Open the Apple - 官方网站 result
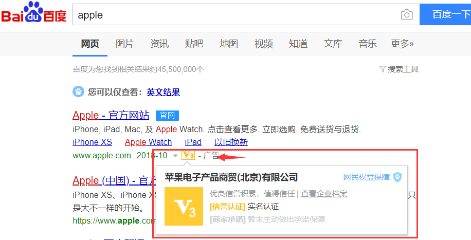The height and width of the screenshot is (240, 471). click(111, 115)
